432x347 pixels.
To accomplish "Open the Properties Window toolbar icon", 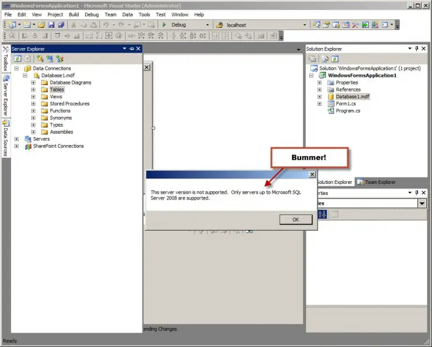I will [x=326, y=25].
